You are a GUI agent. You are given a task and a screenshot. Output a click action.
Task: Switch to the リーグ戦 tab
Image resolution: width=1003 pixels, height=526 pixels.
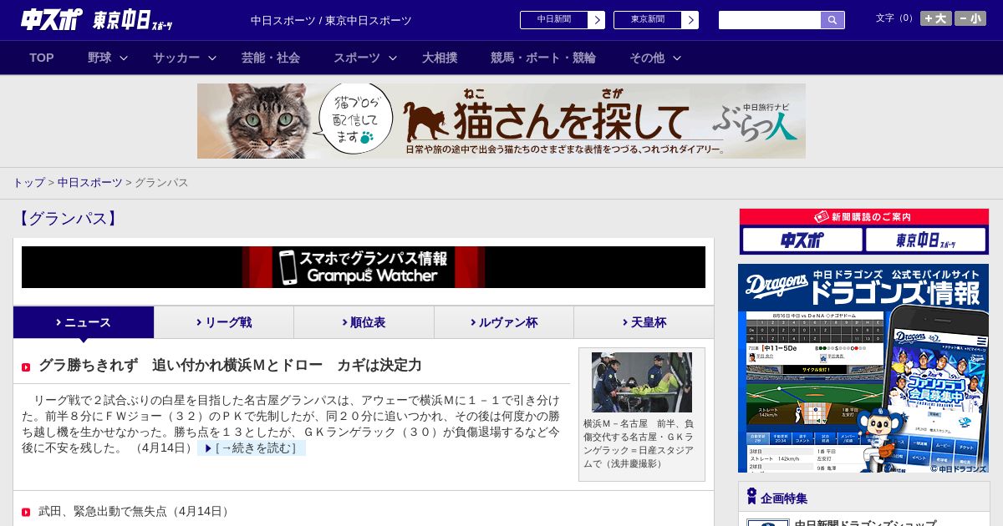(x=224, y=322)
